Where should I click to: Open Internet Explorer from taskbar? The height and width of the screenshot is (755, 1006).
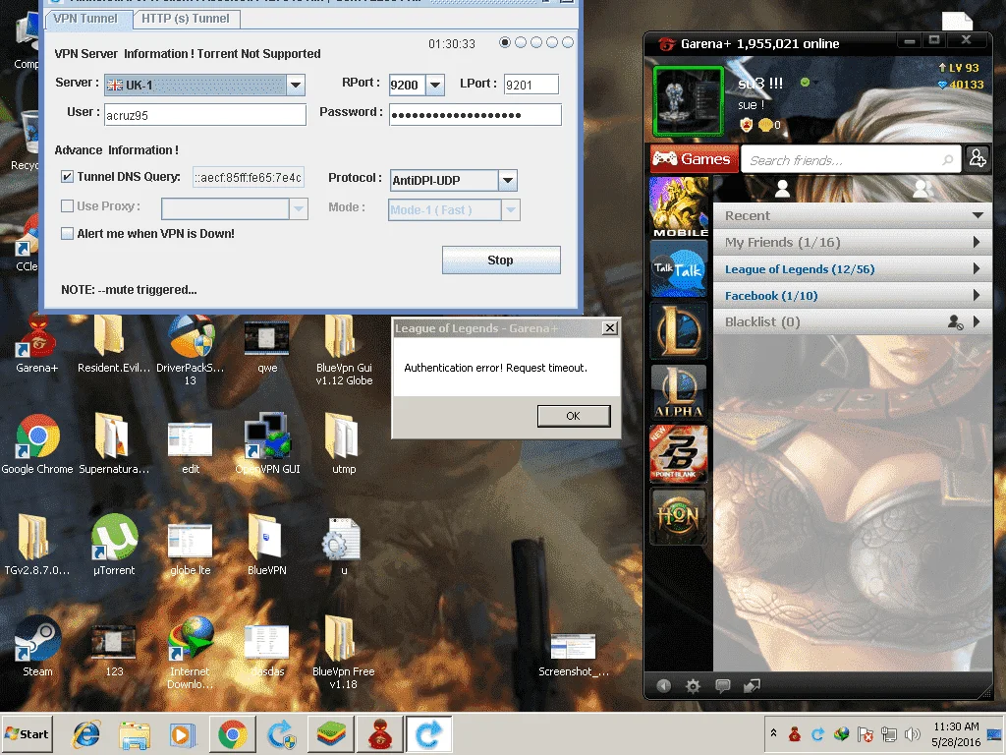pos(86,734)
